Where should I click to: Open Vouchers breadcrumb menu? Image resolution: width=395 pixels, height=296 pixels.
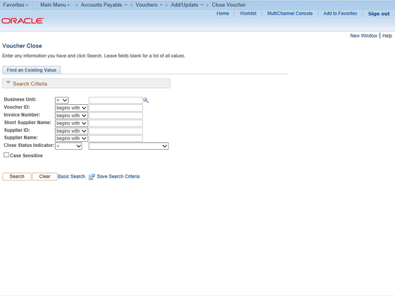coord(149,5)
